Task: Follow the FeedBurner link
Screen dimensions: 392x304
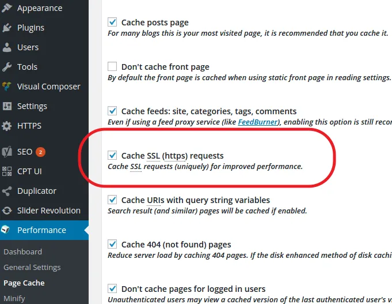Action: (257, 122)
